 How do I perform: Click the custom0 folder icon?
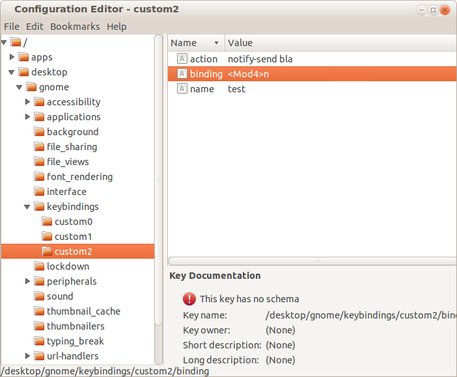pos(48,222)
